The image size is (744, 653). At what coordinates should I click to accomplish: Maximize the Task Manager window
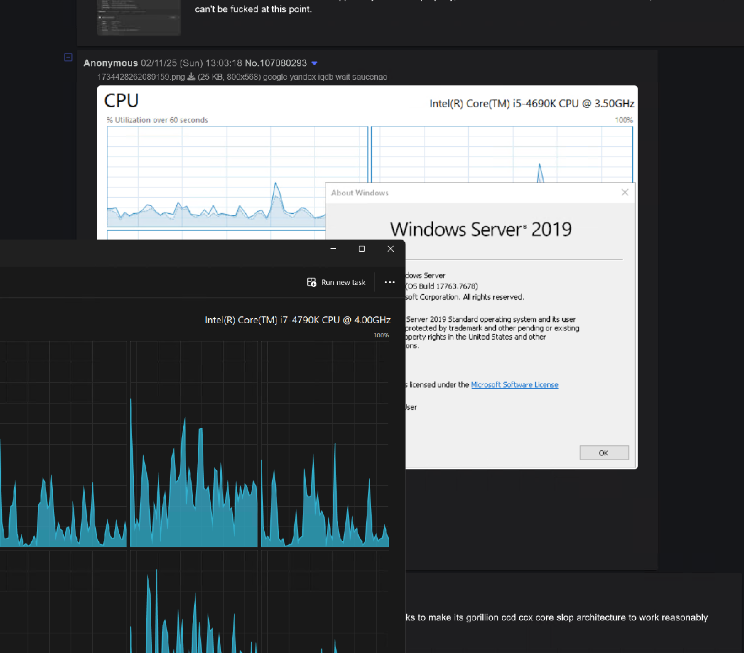tap(362, 249)
